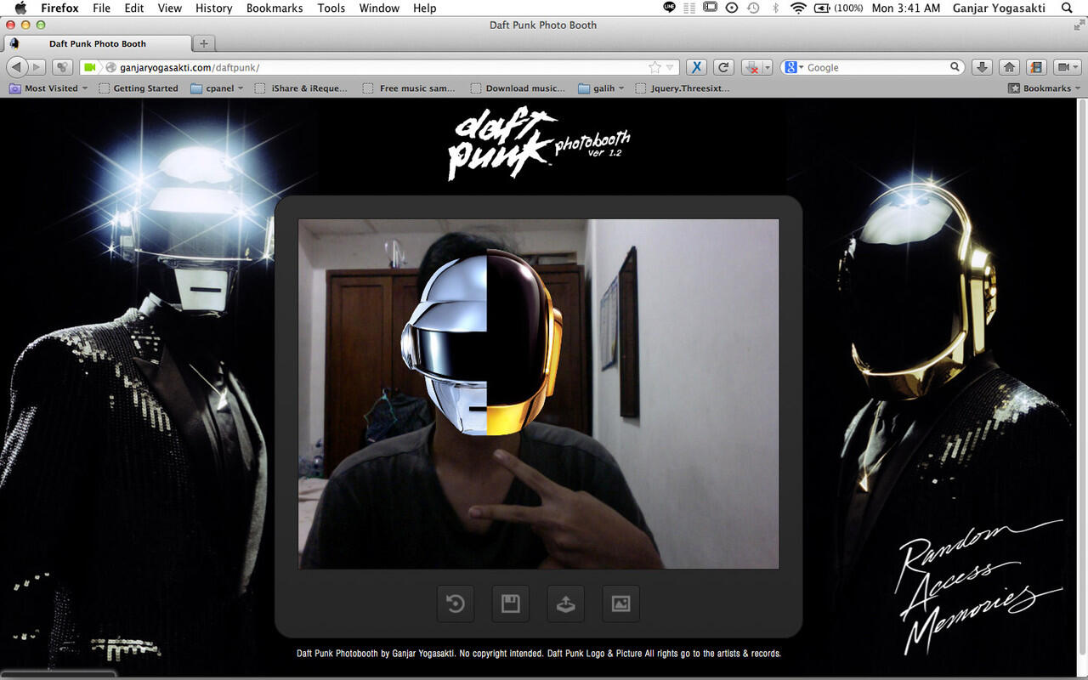
Task: Open the Tools menu
Action: (331, 8)
